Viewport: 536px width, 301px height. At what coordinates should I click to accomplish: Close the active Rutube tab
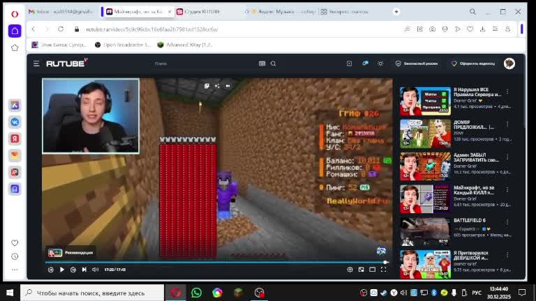tap(170, 12)
